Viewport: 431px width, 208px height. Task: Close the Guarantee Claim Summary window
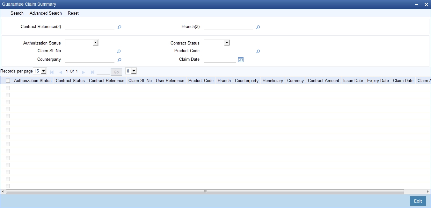(426, 4)
